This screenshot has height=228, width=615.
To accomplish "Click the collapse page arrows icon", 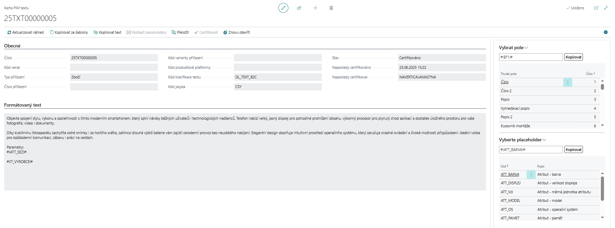I will (x=606, y=8).
